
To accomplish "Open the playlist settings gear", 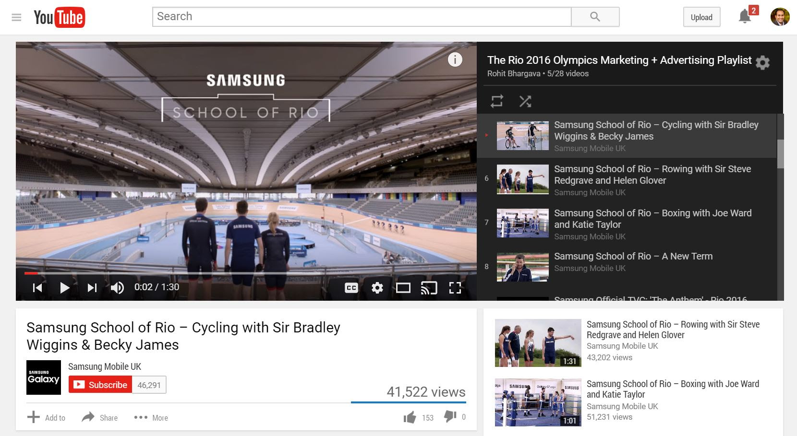I will 762,63.
